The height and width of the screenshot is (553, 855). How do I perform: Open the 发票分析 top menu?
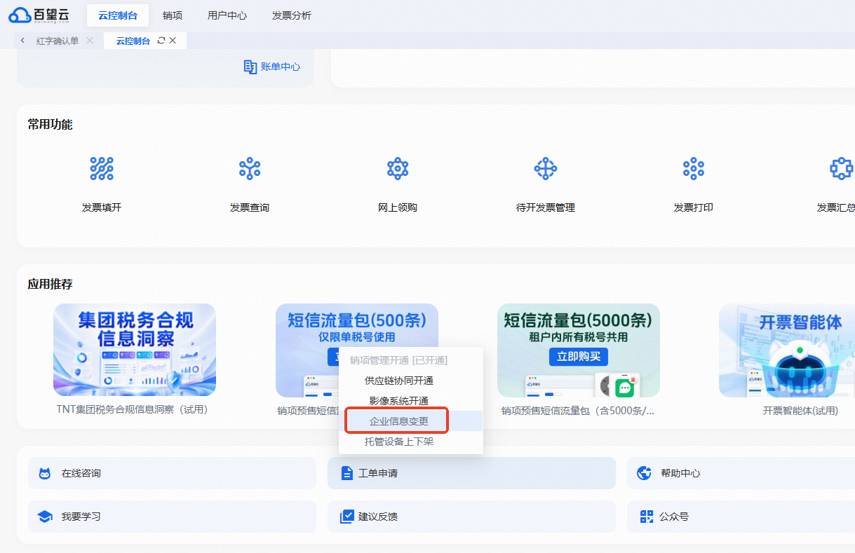(x=292, y=15)
